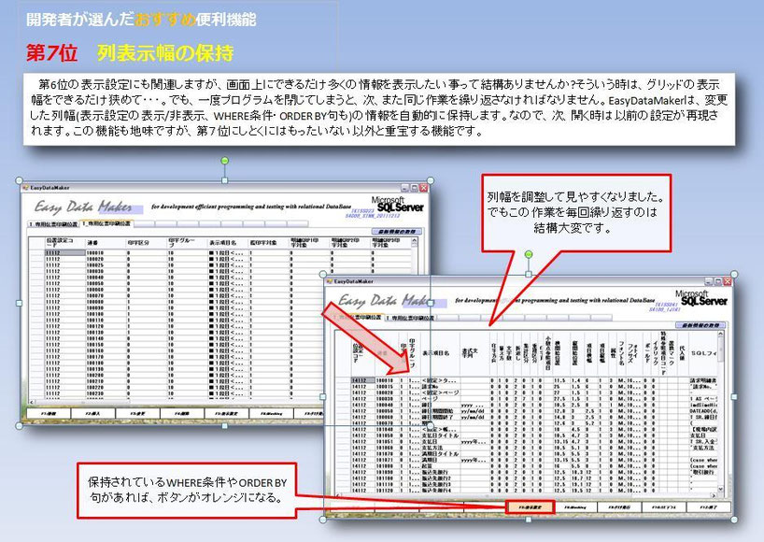Click the SQLフィ column header in front window

tap(703, 353)
